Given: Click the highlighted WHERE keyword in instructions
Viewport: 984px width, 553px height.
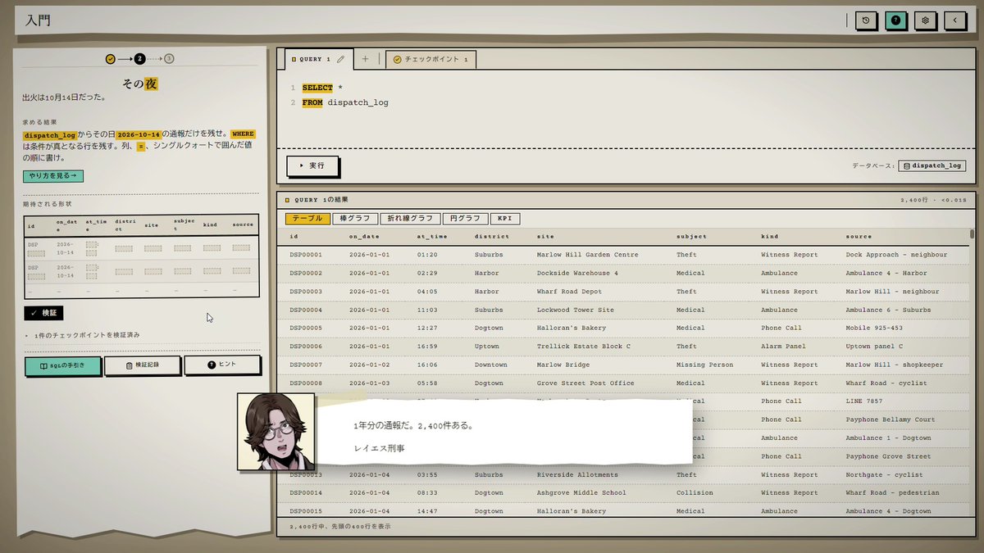Looking at the screenshot, I should [x=243, y=134].
